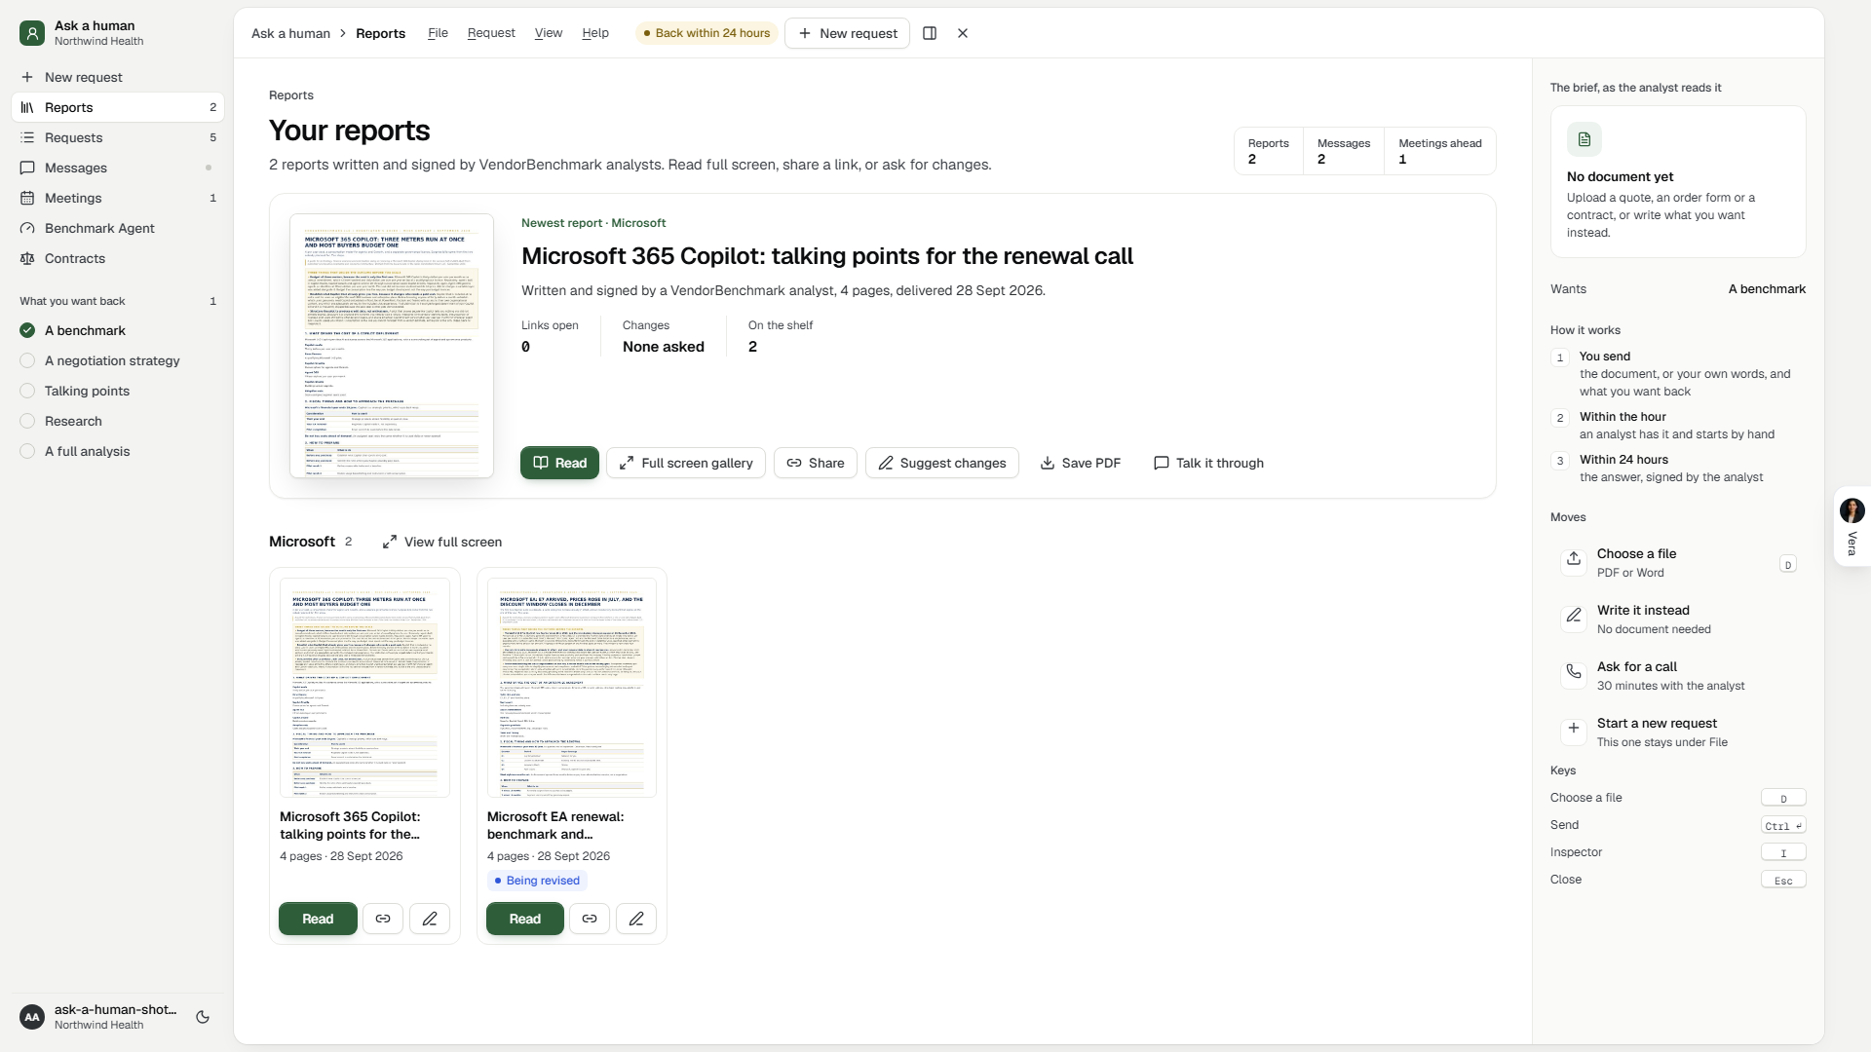
Task: Toggle dark mode moon icon
Action: click(x=203, y=1017)
